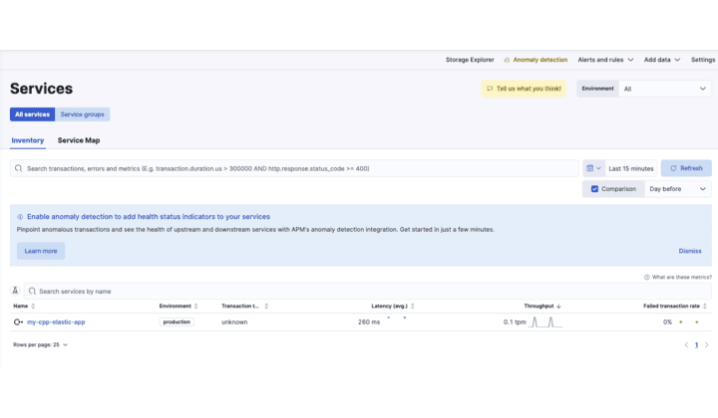Switch to Service groups view
This screenshot has height=418, width=718.
click(84, 114)
